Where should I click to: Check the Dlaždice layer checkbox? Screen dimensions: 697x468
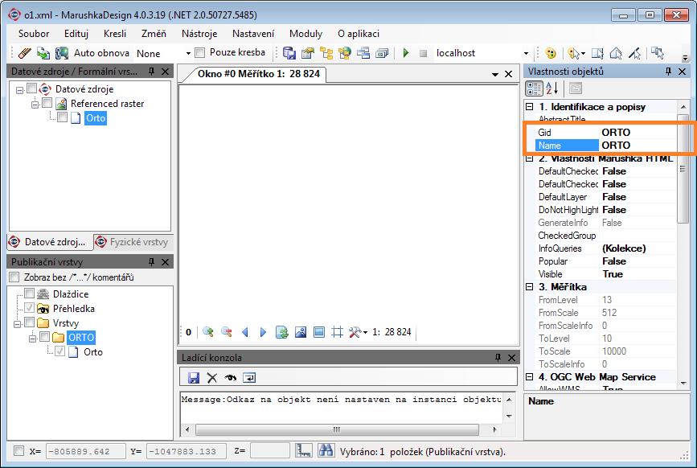pyautogui.click(x=29, y=294)
